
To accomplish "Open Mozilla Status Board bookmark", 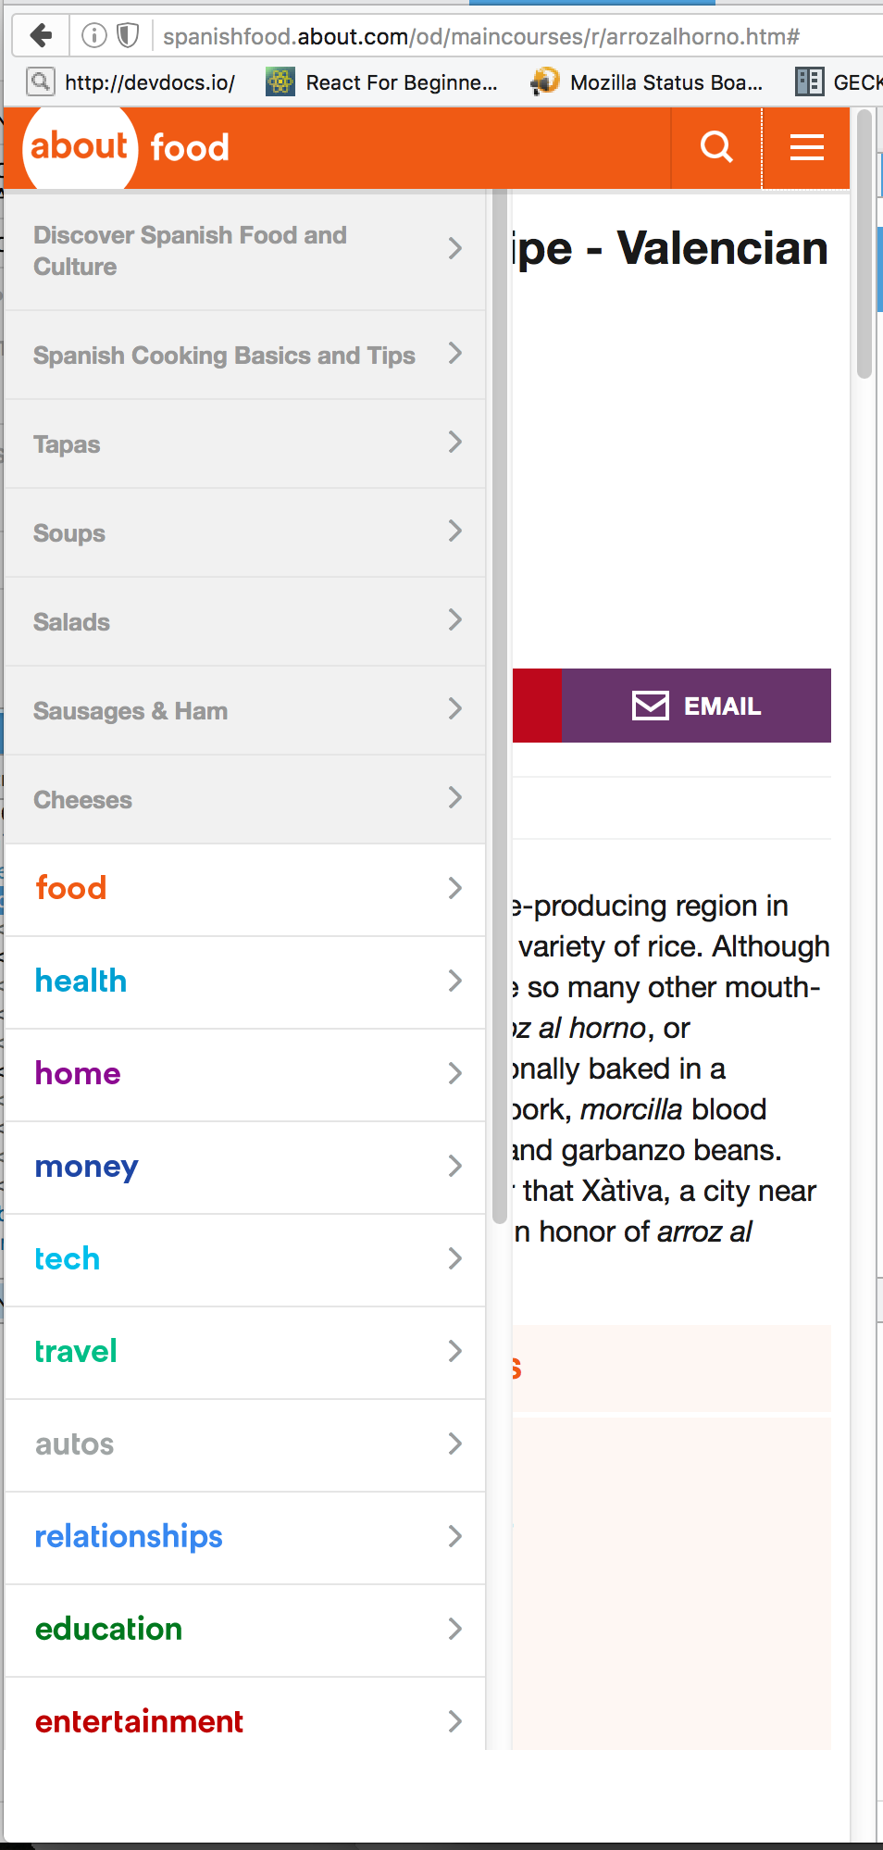I will pyautogui.click(x=647, y=82).
